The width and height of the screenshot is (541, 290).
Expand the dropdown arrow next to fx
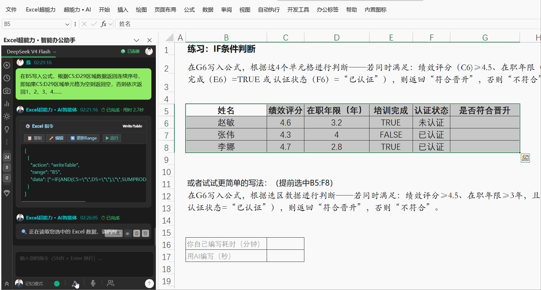[110, 24]
